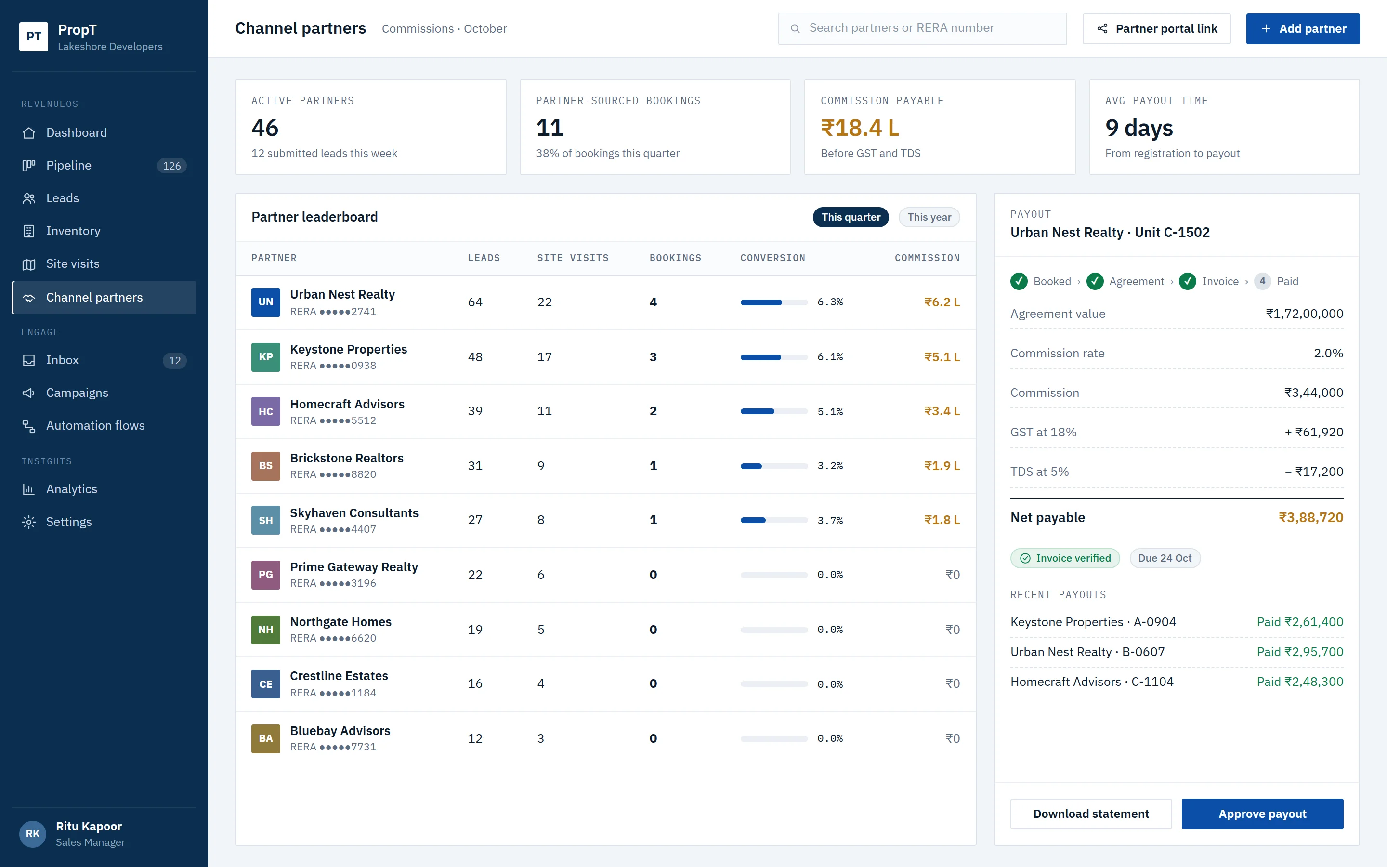The height and width of the screenshot is (867, 1387).
Task: Select Northgate Homes partner name
Action: tap(340, 621)
